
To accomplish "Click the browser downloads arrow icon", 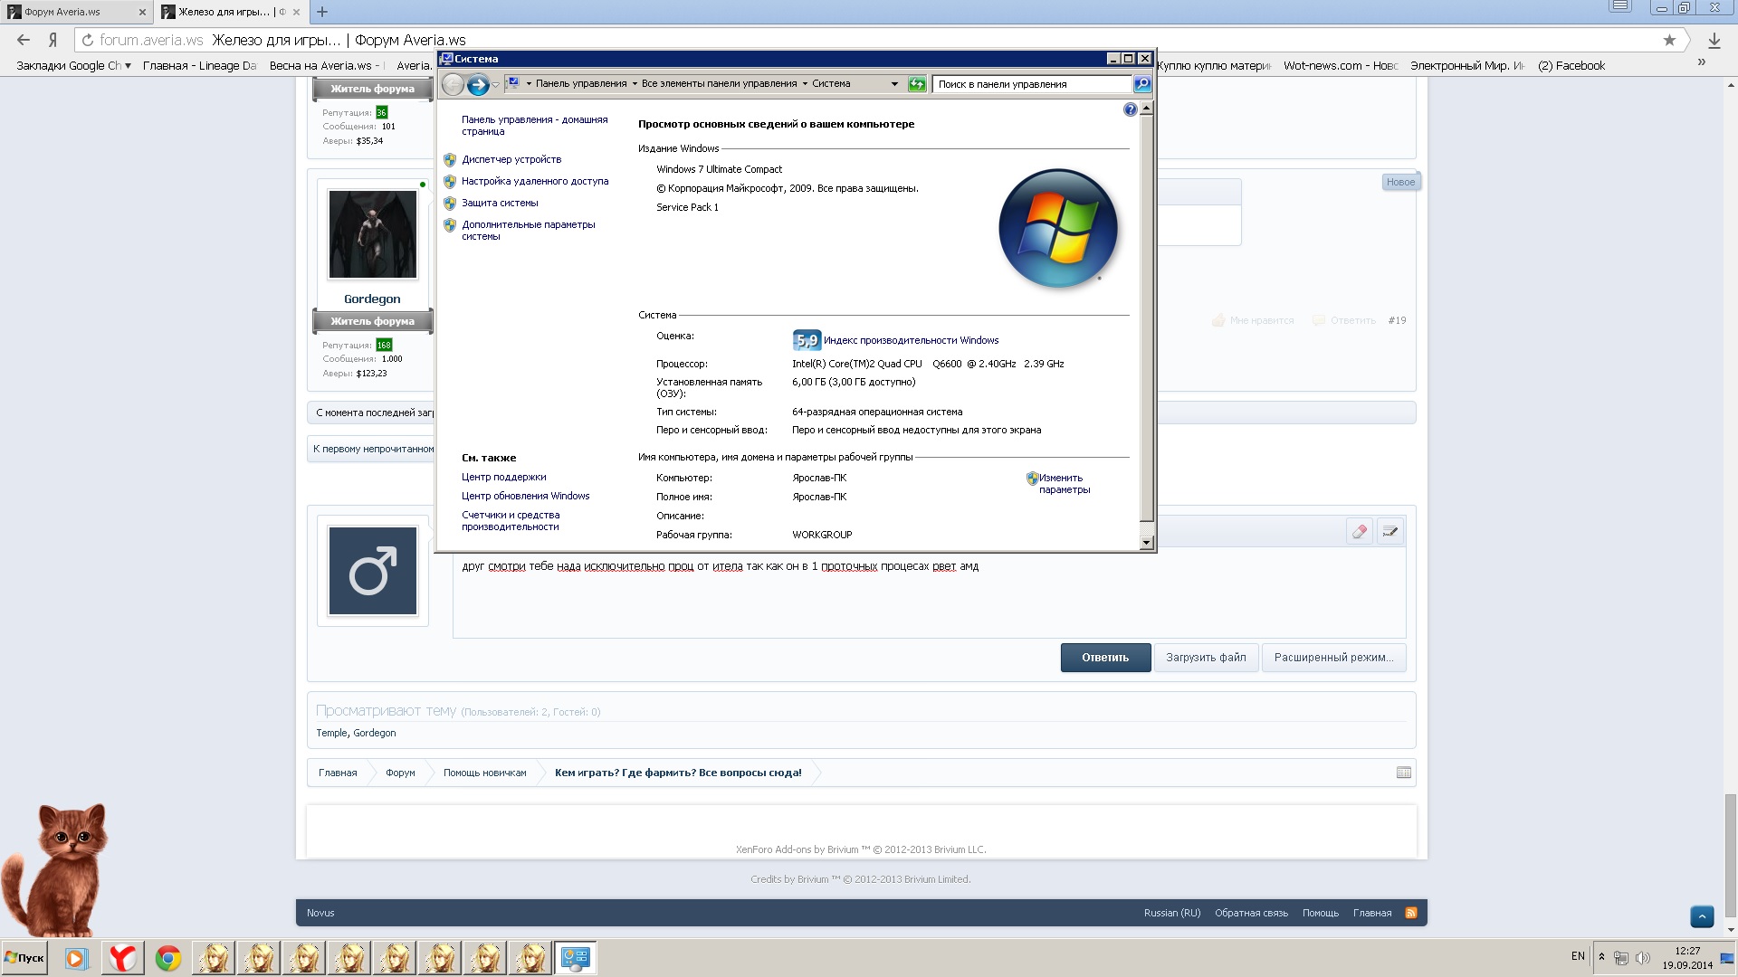I will [x=1714, y=41].
